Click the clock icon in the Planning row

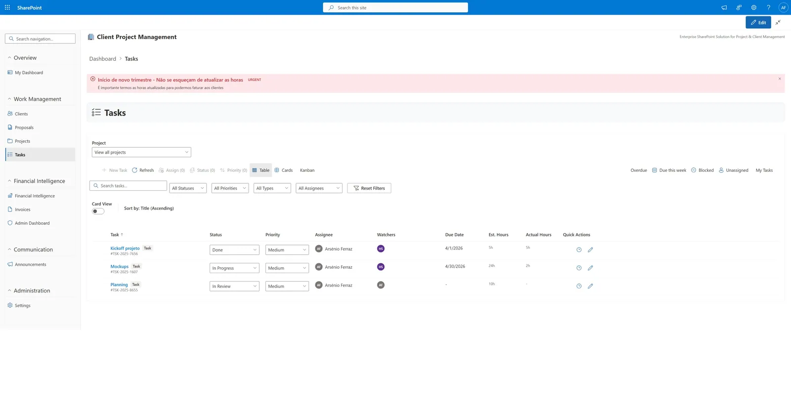coord(579,286)
